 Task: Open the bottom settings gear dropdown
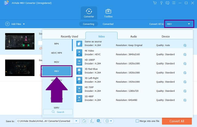(x=109, y=121)
